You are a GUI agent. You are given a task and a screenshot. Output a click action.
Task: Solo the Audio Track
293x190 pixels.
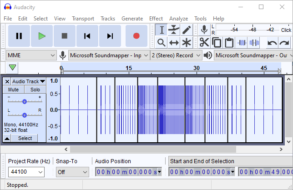tap(35, 90)
